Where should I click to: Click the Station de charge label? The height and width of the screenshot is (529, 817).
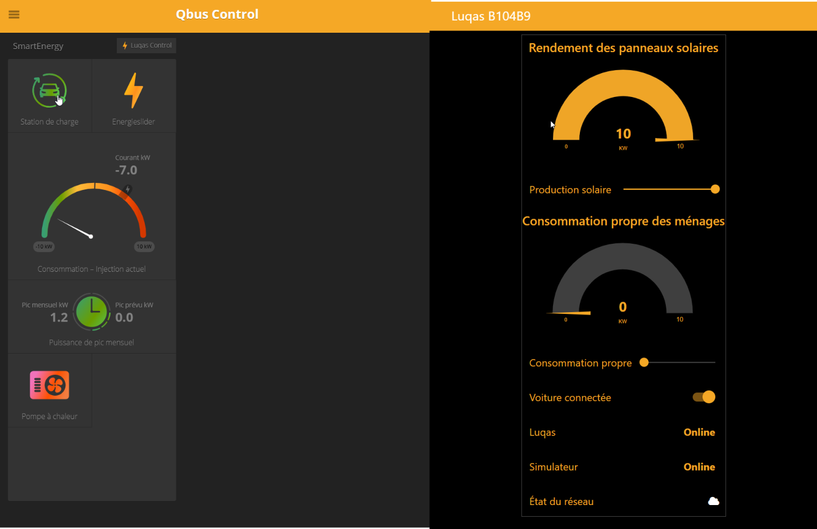point(50,122)
